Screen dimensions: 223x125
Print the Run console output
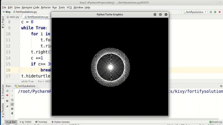(12, 109)
